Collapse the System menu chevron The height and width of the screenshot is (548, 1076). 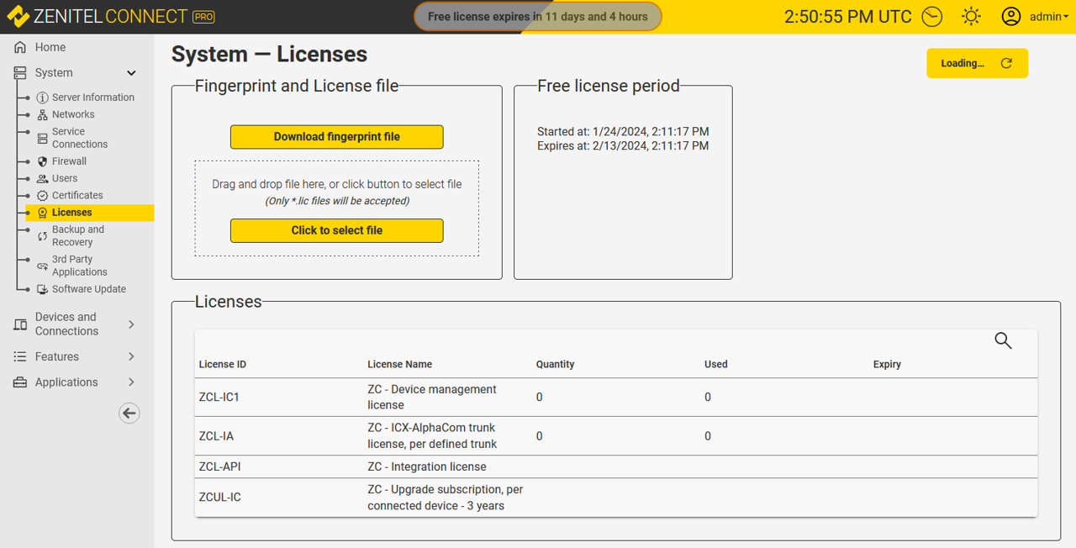pyautogui.click(x=131, y=73)
